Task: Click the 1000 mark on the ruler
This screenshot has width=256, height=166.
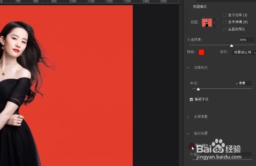Action: tap(73, 1)
